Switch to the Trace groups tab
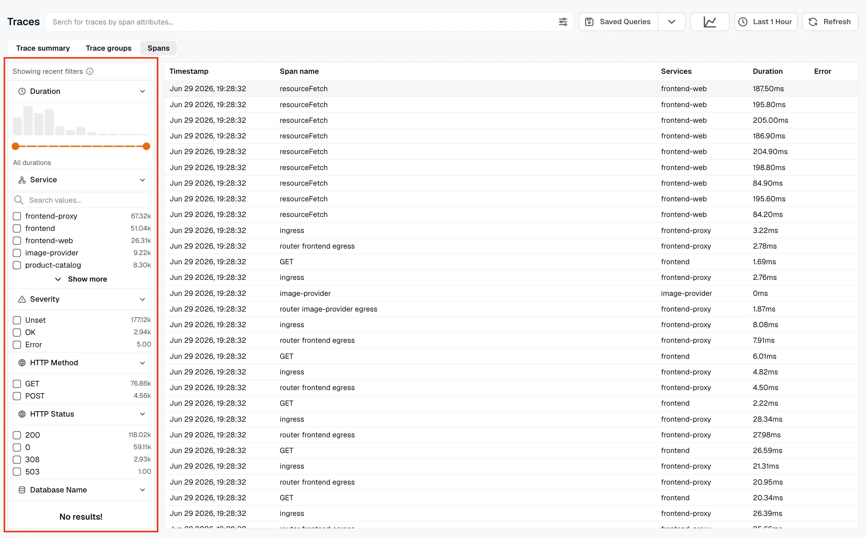Viewport: 866px width, 538px height. [x=109, y=48]
